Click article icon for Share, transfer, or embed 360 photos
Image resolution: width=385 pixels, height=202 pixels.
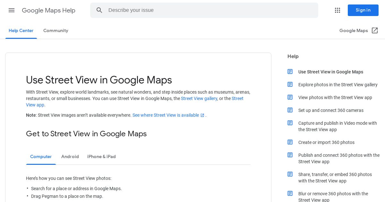click(290, 174)
